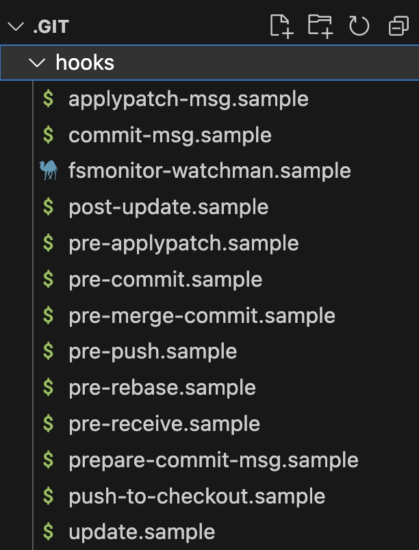This screenshot has height=550, width=419.
Task: Open push-to-checkout.sample file
Action: coord(209,496)
